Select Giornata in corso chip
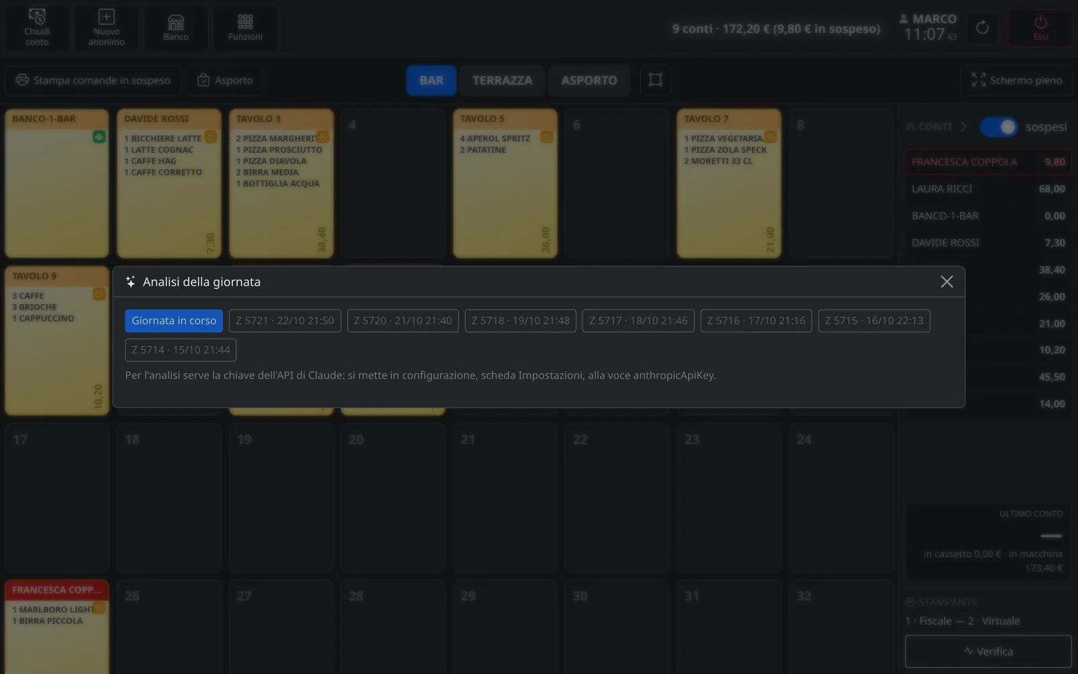1078x674 pixels. [174, 321]
